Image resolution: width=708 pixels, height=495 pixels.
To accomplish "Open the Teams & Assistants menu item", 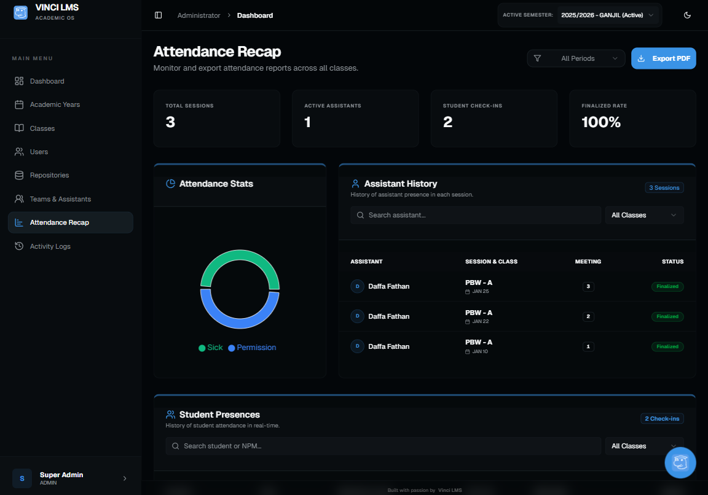I will click(x=60, y=199).
